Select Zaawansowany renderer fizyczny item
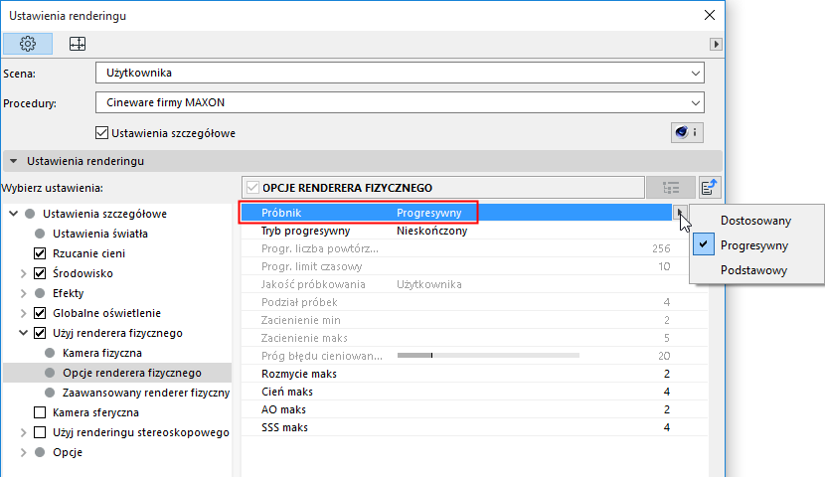This screenshot has width=825, height=477. click(x=146, y=393)
